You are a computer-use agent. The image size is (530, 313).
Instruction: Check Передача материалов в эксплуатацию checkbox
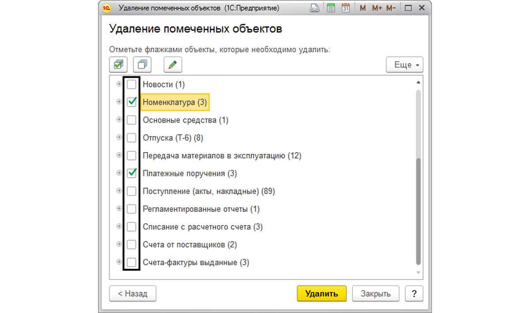coord(132,156)
